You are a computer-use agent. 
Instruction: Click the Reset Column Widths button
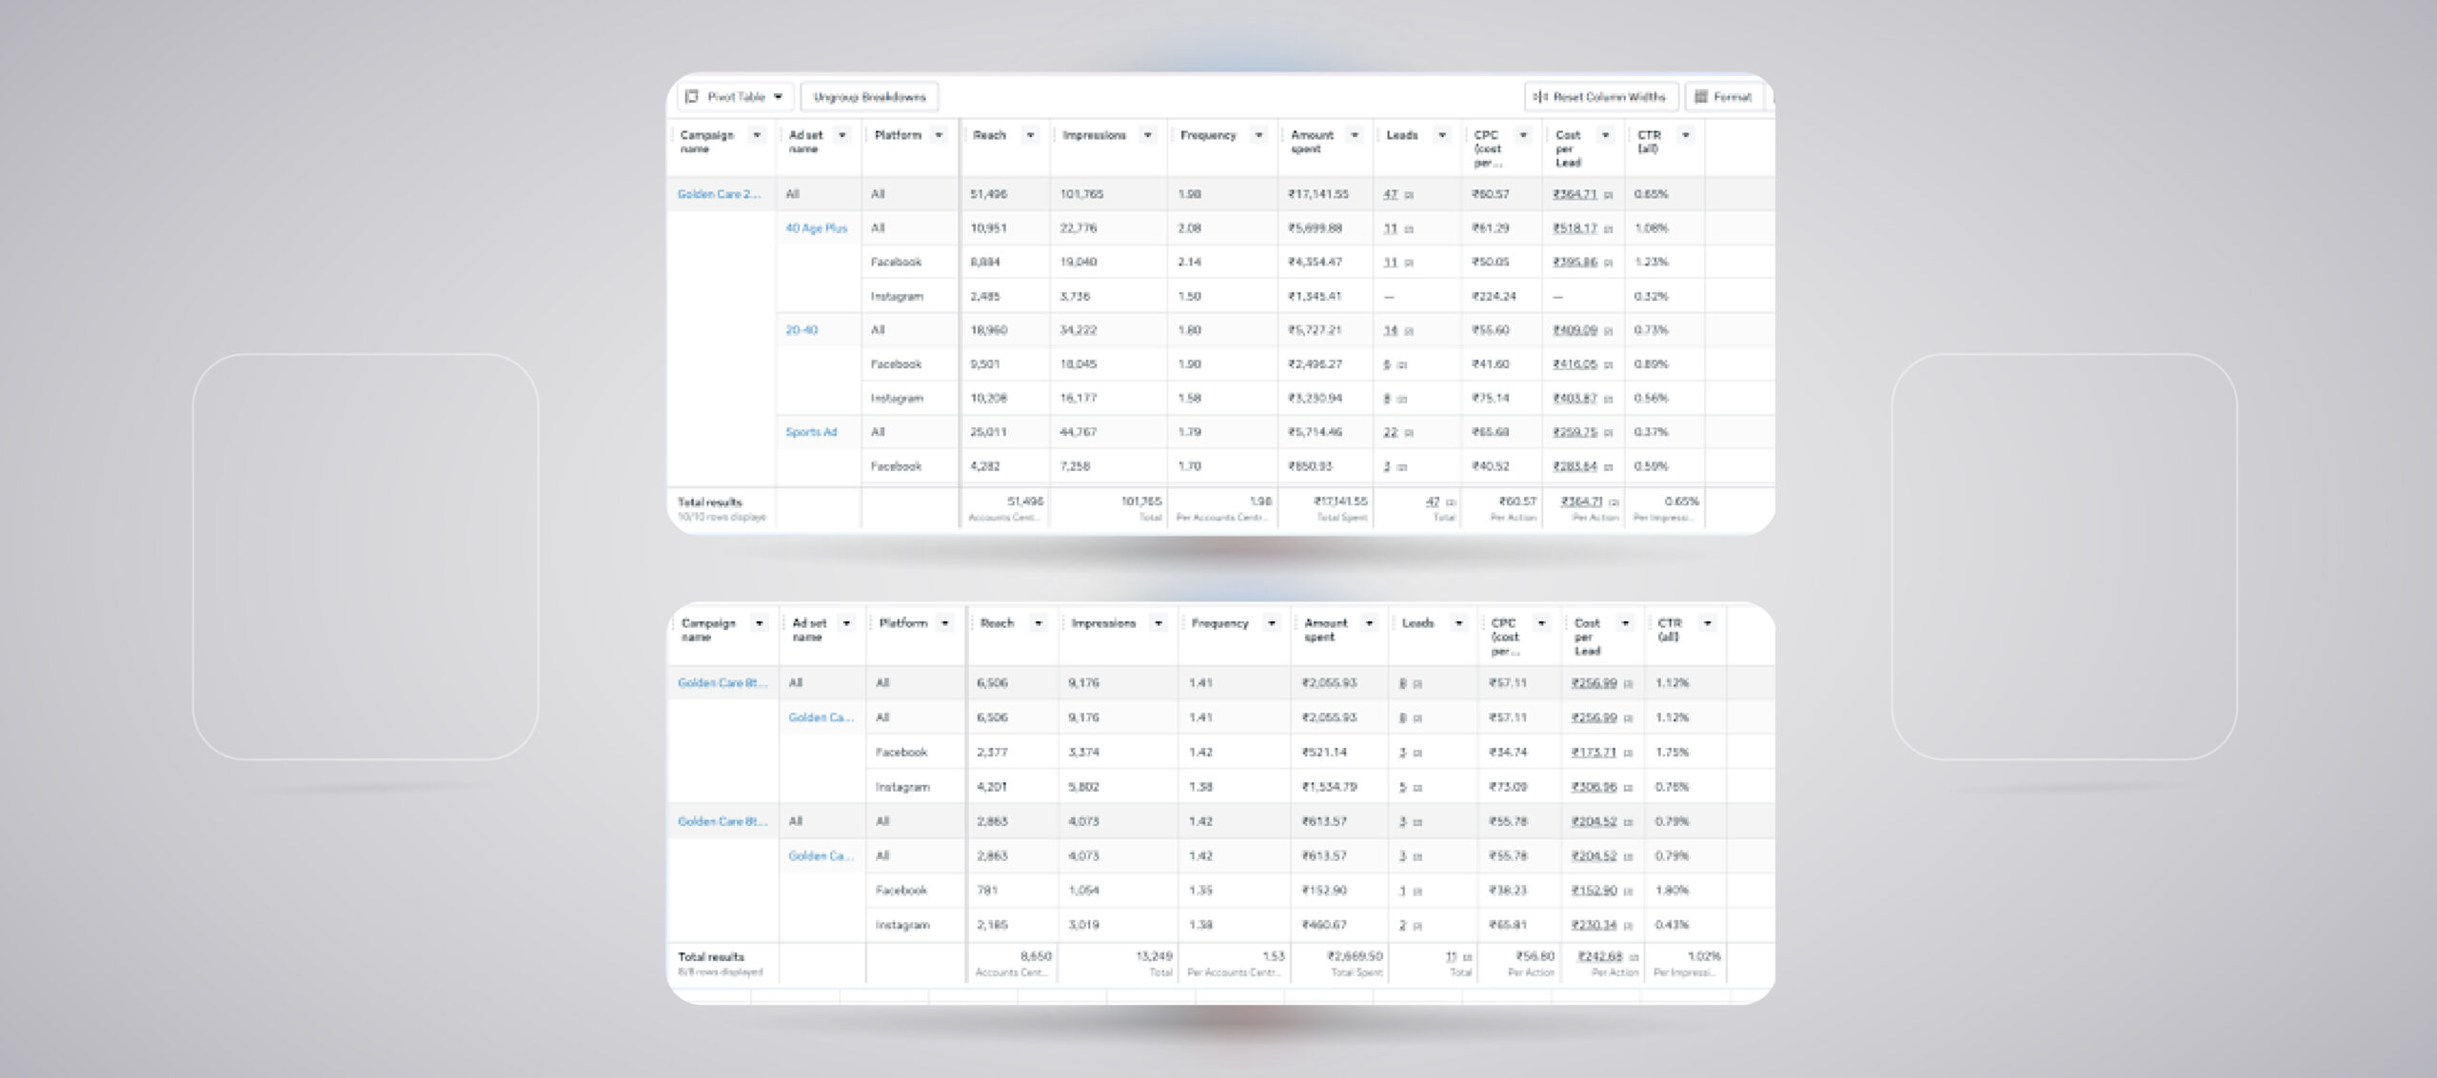[1600, 96]
